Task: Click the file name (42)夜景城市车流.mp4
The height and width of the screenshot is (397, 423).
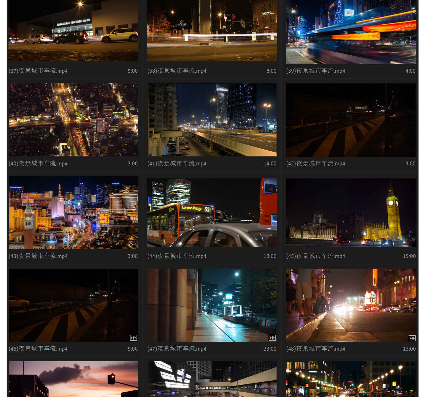Action: click(316, 164)
